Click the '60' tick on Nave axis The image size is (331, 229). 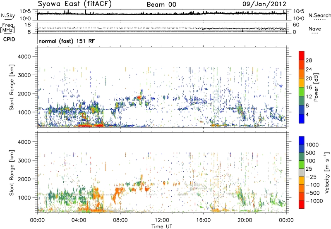[x=296, y=25]
